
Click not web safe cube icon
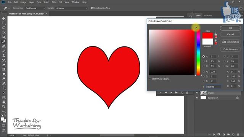(x=216, y=40)
